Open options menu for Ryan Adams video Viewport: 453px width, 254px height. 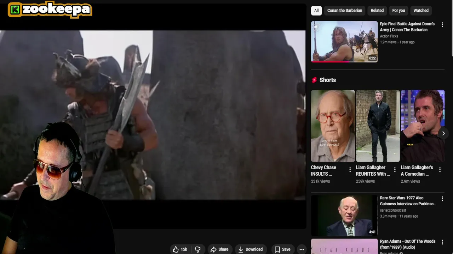click(x=442, y=242)
